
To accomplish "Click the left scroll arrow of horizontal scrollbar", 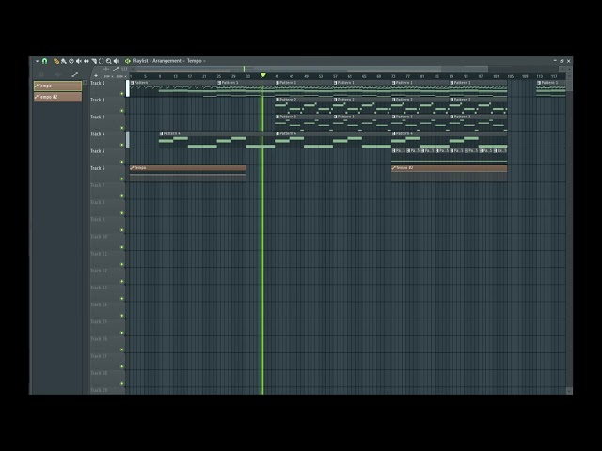I will pos(133,69).
